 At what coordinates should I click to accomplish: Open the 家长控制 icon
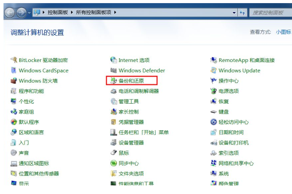[114, 112]
